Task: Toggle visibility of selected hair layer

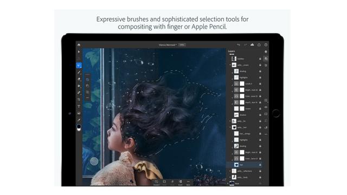Action: [260, 165]
